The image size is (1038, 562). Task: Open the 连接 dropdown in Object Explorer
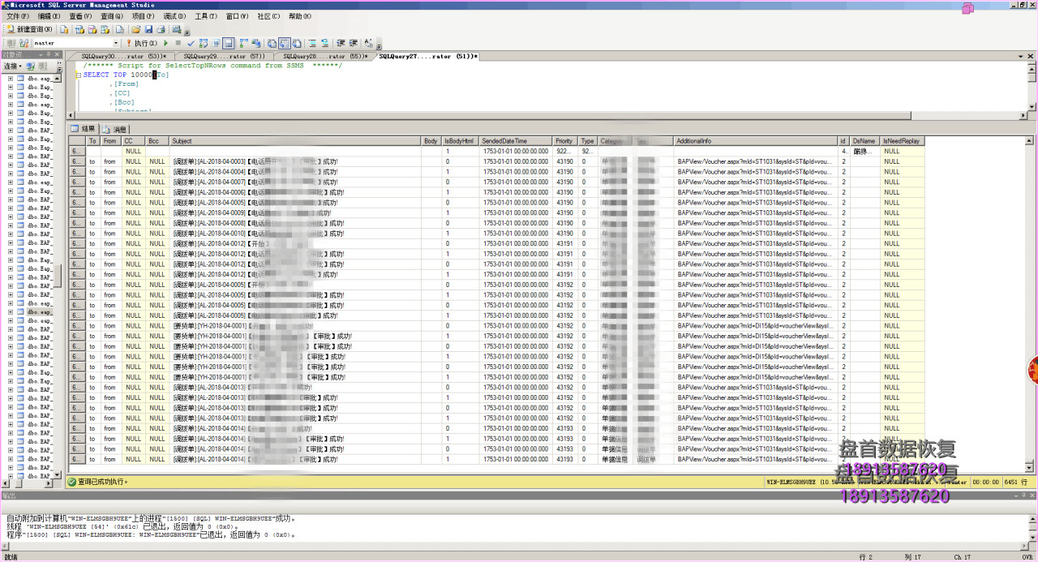coord(13,66)
